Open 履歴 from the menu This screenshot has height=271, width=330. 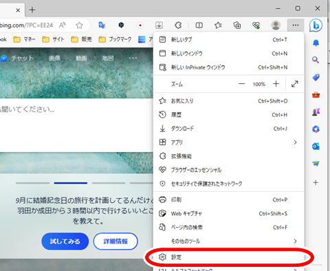(229, 115)
